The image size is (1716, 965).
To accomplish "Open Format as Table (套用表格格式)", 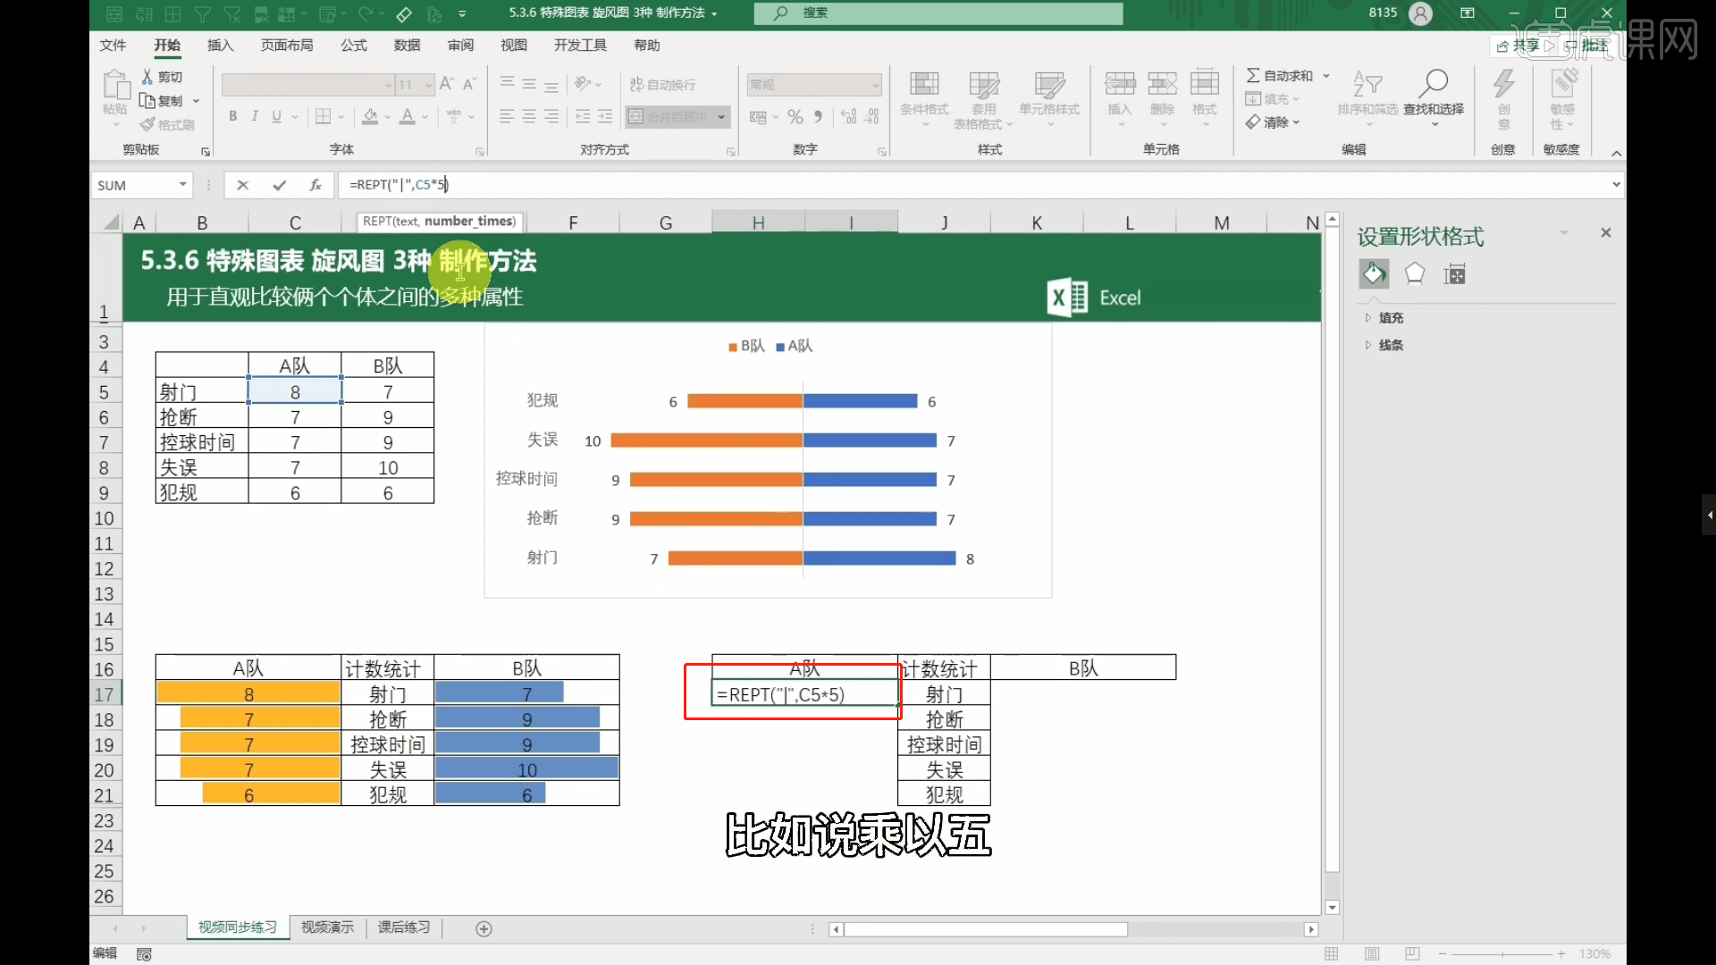I will click(983, 100).
